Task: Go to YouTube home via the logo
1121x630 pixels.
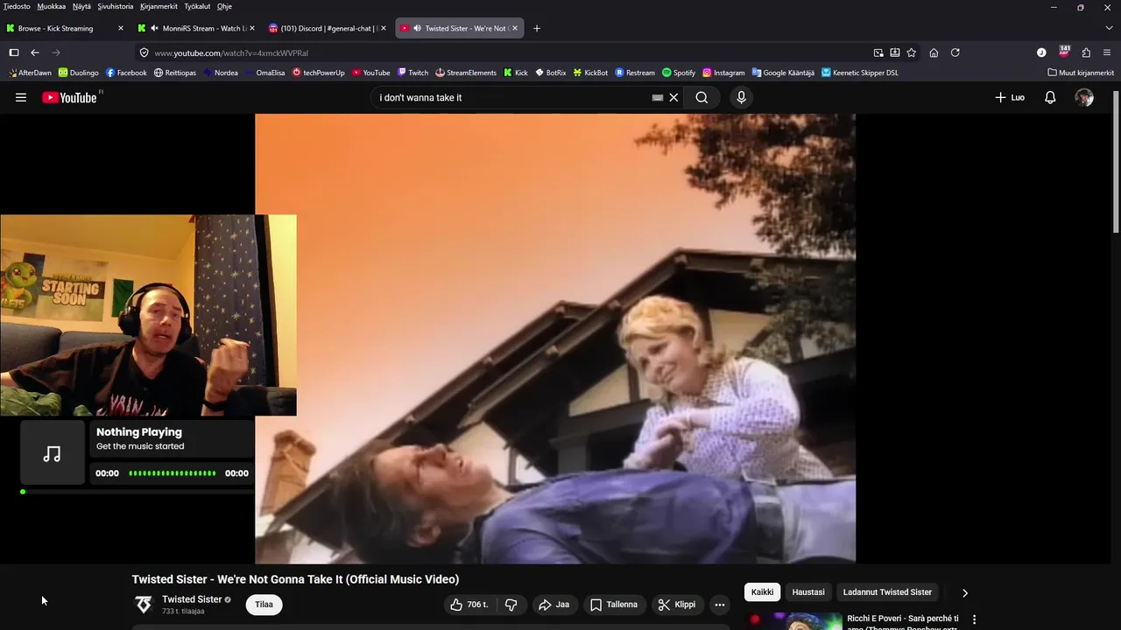Action: [70, 97]
